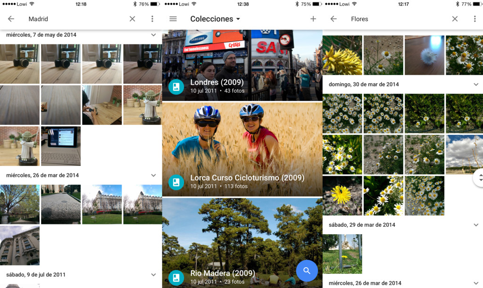Tap album icon beside Londres (2009)
483x288 pixels.
(x=176, y=87)
